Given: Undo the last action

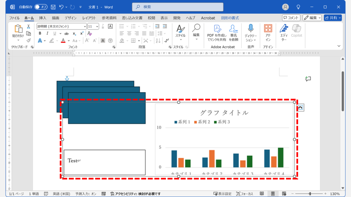Looking at the screenshot, I should click(61, 7).
